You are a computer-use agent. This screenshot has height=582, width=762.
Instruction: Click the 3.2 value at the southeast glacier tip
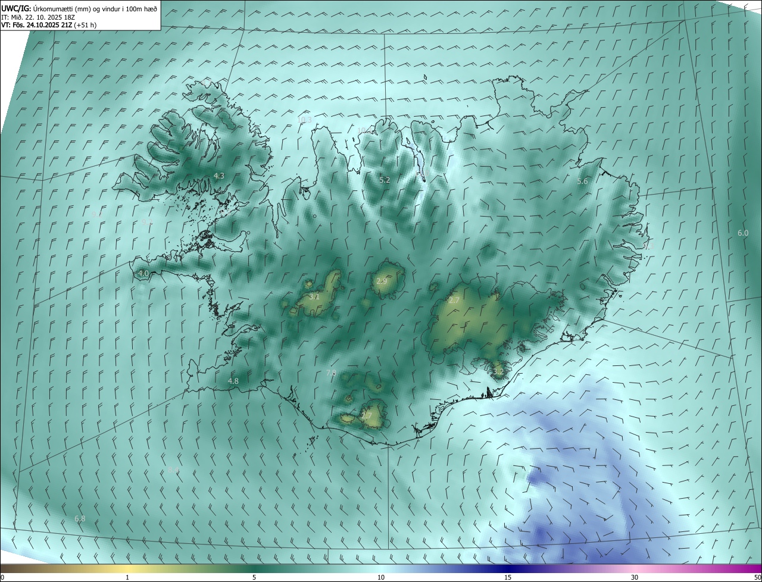click(x=498, y=372)
